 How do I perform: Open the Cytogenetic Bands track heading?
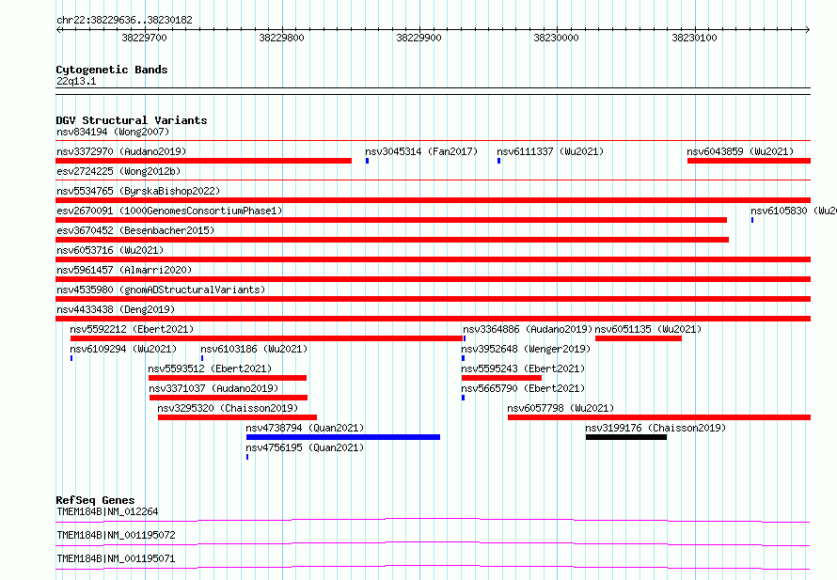coord(112,70)
